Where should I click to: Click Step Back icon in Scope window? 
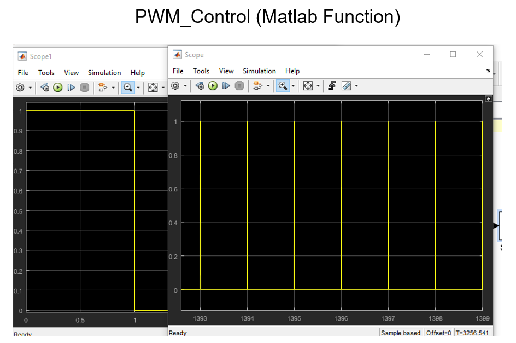point(200,86)
